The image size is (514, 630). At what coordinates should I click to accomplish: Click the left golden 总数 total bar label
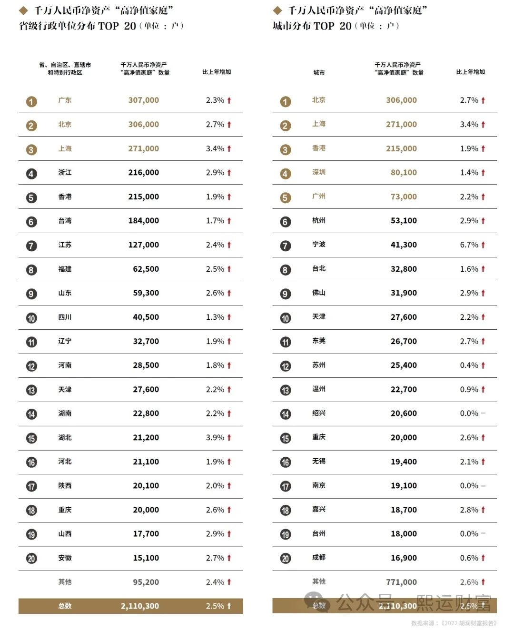pos(65,606)
